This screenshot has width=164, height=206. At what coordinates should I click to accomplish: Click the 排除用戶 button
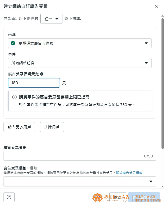[52, 127]
